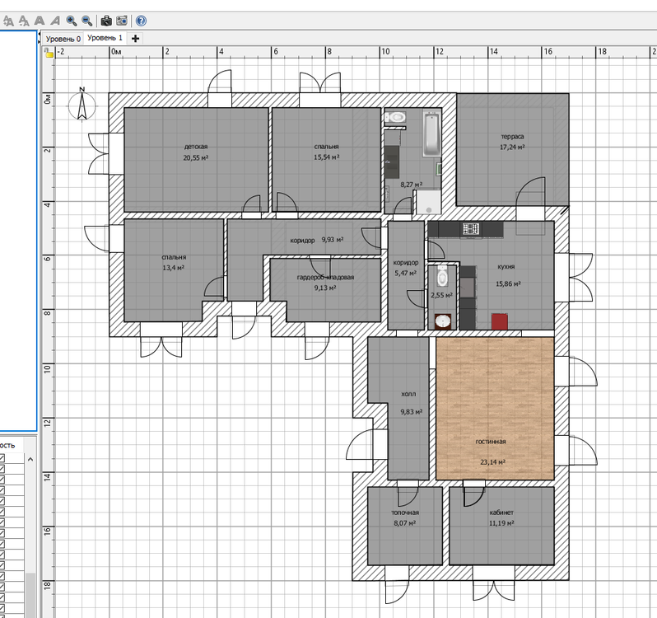657x618 pixels.
Task: Open the create video tool
Action: (x=122, y=21)
